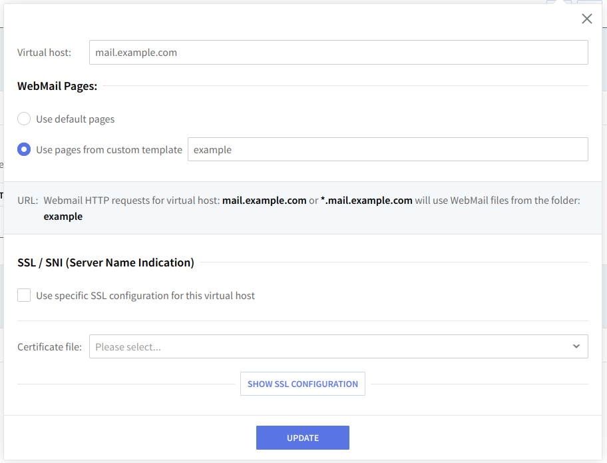Select Use pages from custom template radio
This screenshot has width=607, height=463.
coord(24,150)
